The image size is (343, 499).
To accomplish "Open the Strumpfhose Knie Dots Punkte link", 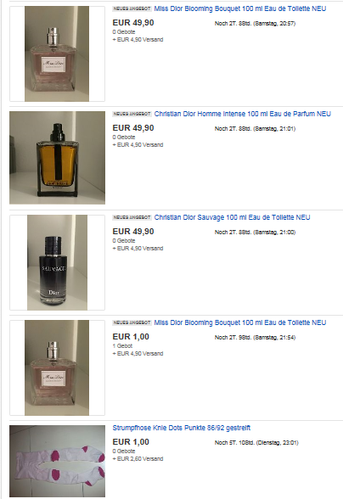I will [182, 428].
